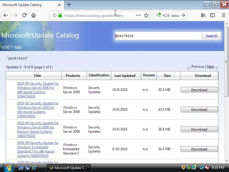Click the Previous results link

pyautogui.click(x=198, y=67)
